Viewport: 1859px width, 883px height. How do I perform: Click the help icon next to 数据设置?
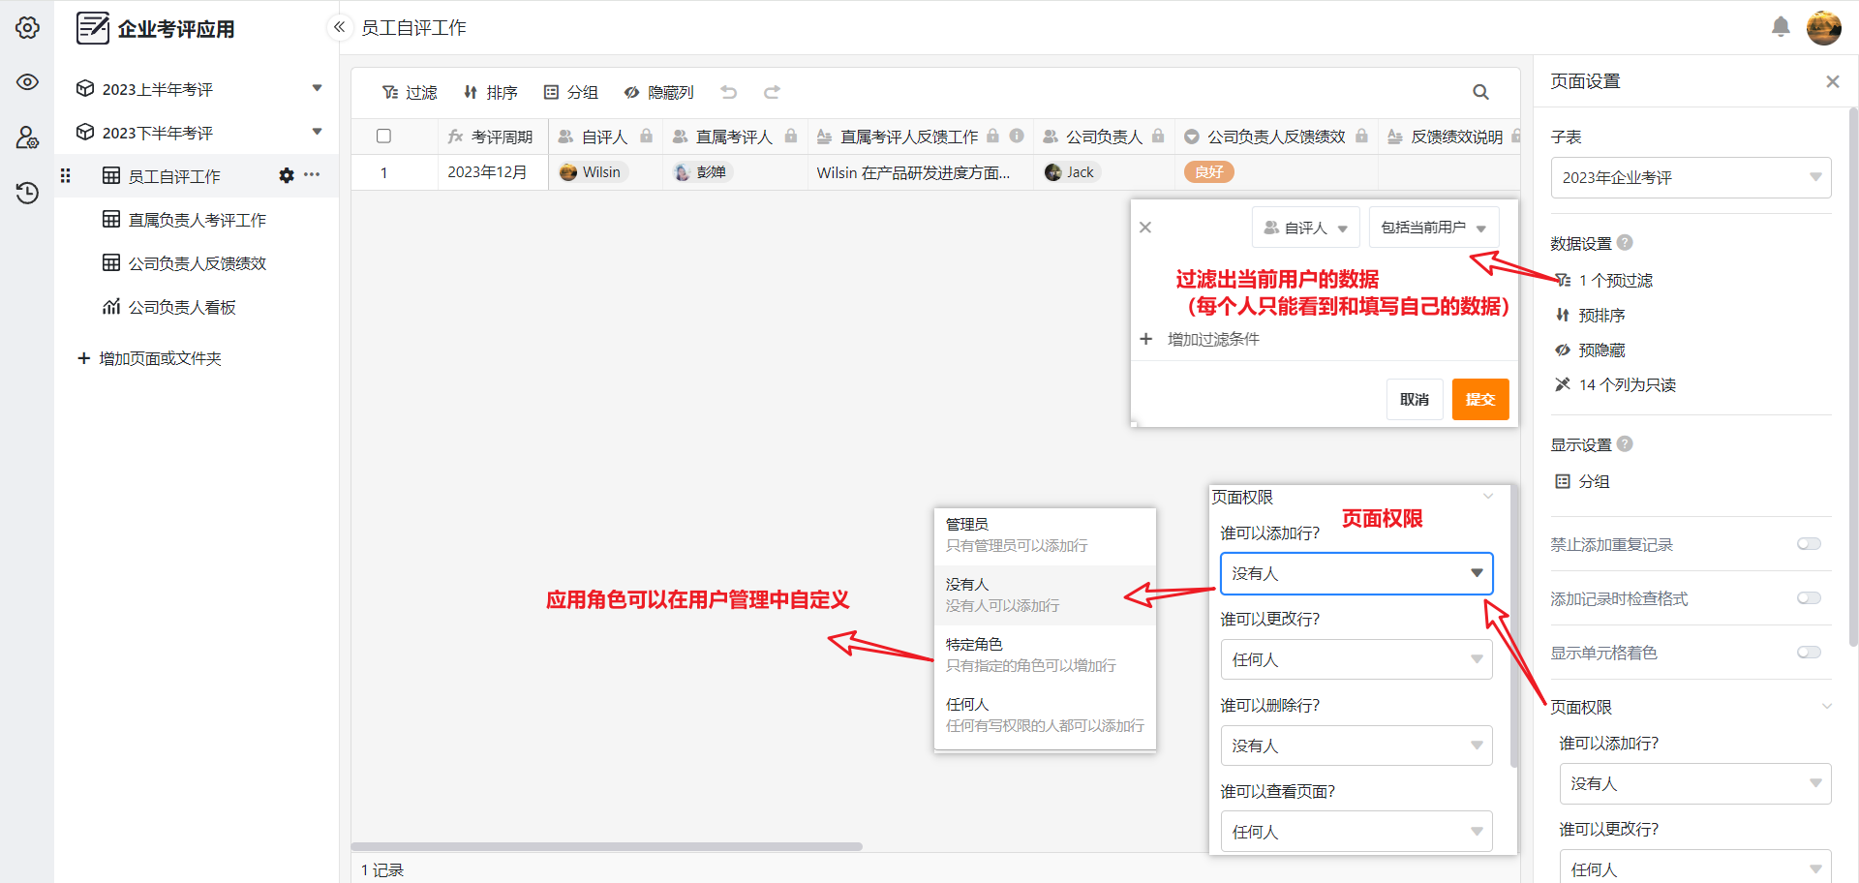click(1626, 243)
